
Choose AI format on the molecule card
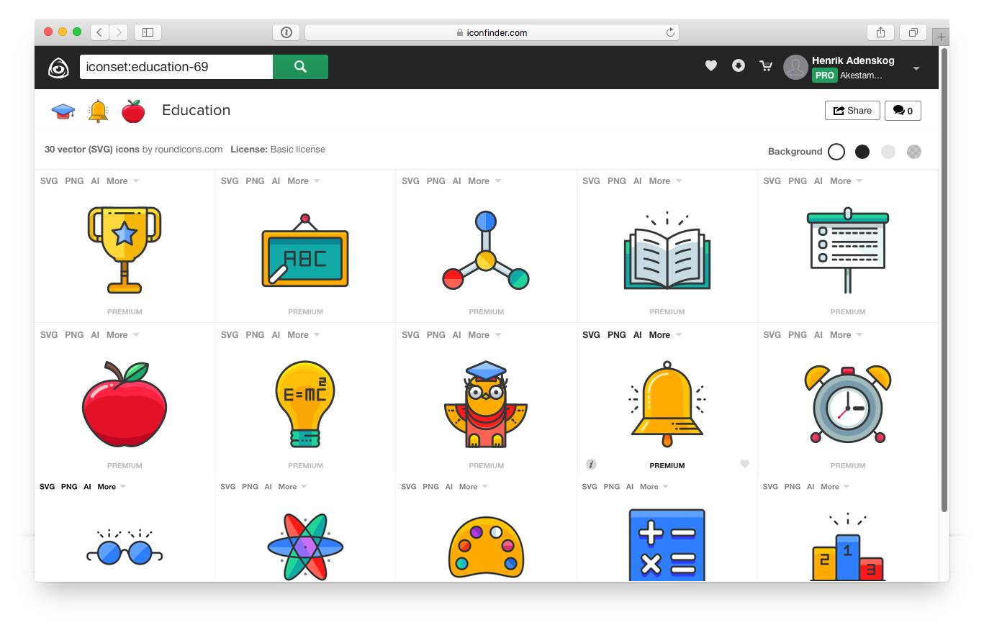coord(456,181)
